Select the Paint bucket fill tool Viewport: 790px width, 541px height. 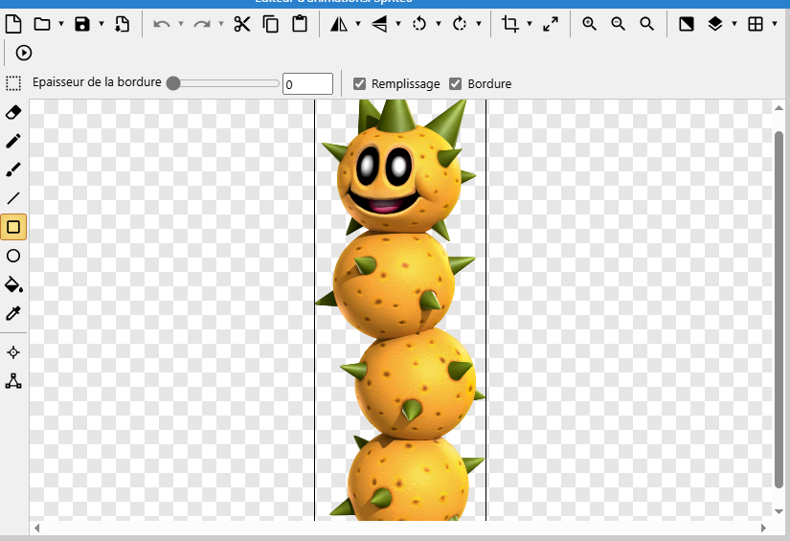(x=13, y=284)
